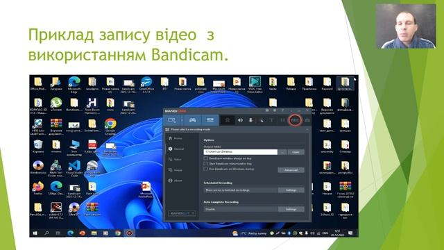Open the Home tab in Bandicam sidebar
This screenshot has height=250, width=444.
click(x=176, y=138)
